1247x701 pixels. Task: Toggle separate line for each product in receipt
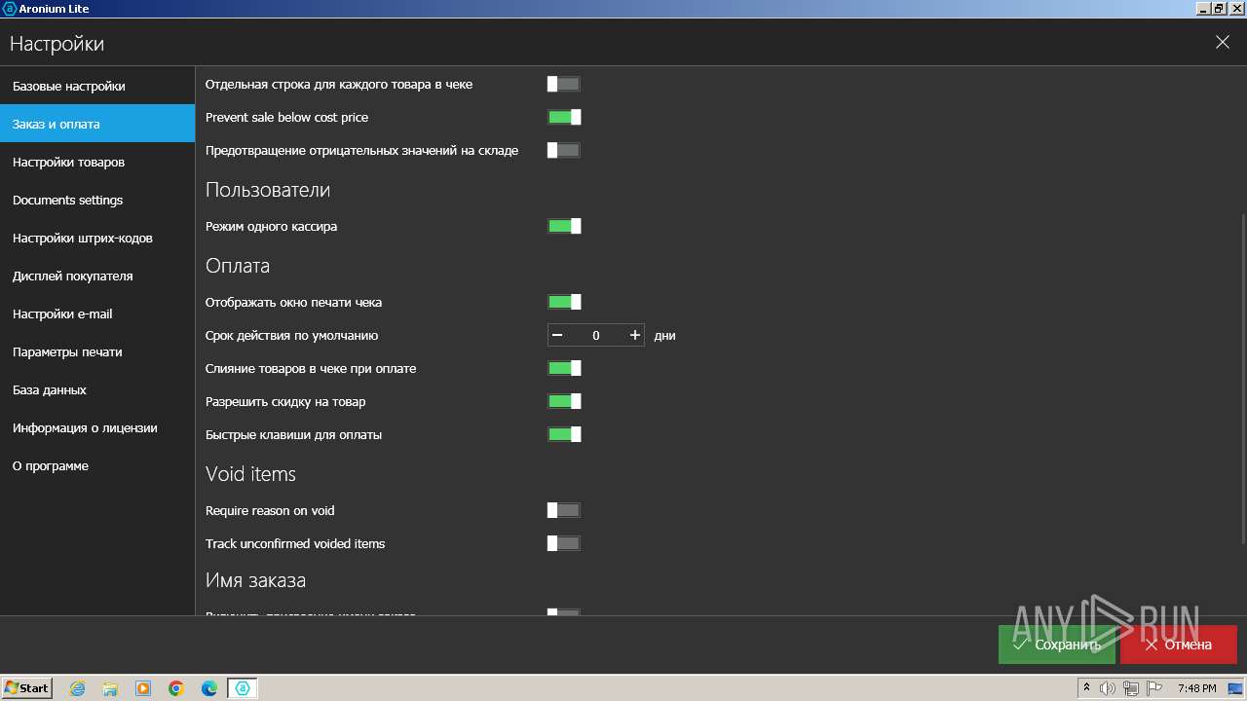coord(564,84)
